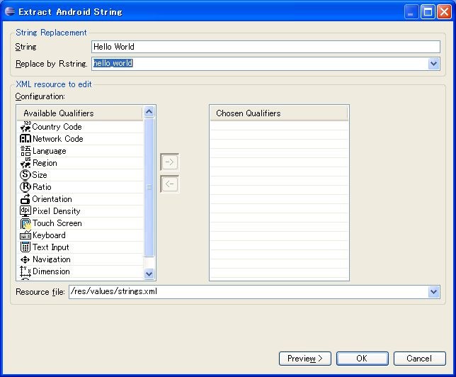This screenshot has width=456, height=377.
Task: Select the Navigation qualifier row
Action: point(80,259)
